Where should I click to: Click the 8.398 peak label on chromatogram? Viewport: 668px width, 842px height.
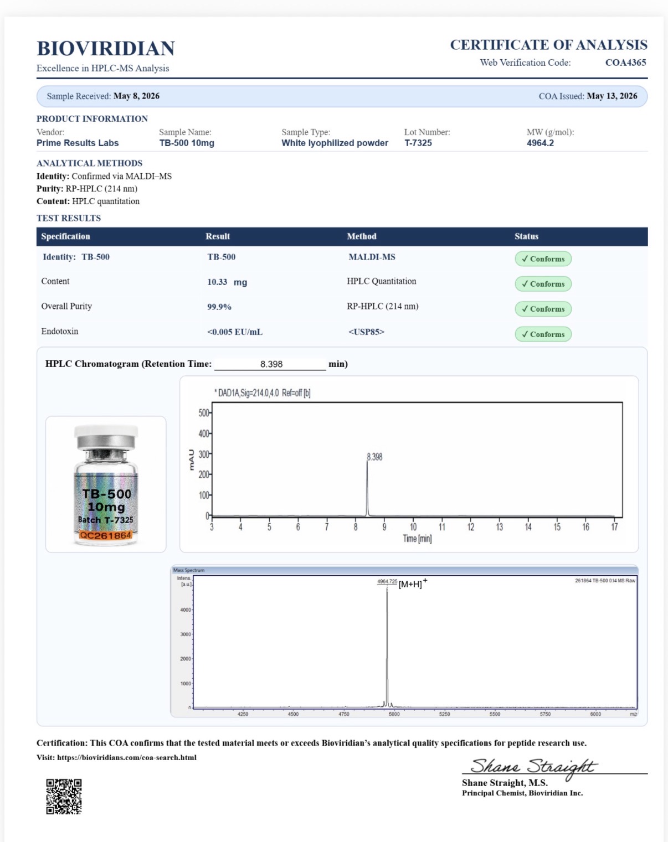(374, 457)
